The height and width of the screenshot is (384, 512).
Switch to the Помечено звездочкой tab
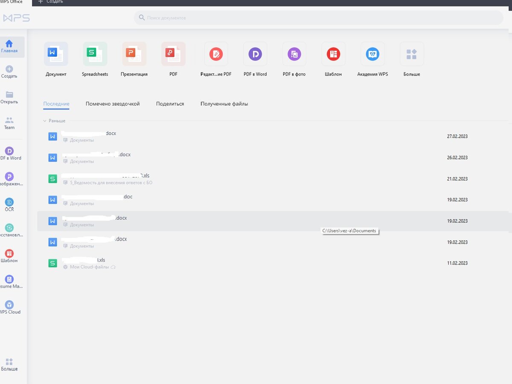[113, 104]
